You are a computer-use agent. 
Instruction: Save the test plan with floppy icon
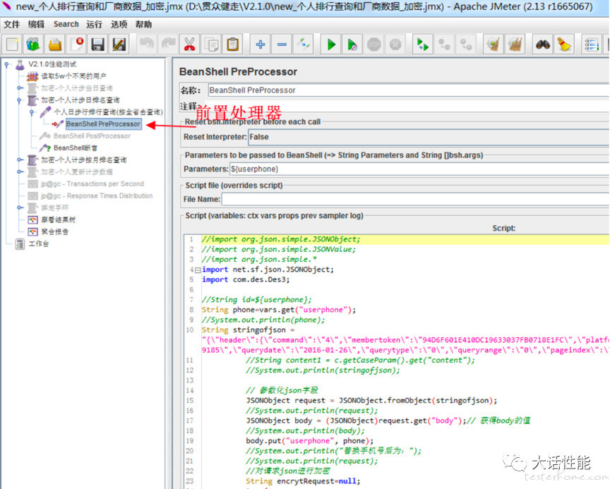[x=97, y=44]
